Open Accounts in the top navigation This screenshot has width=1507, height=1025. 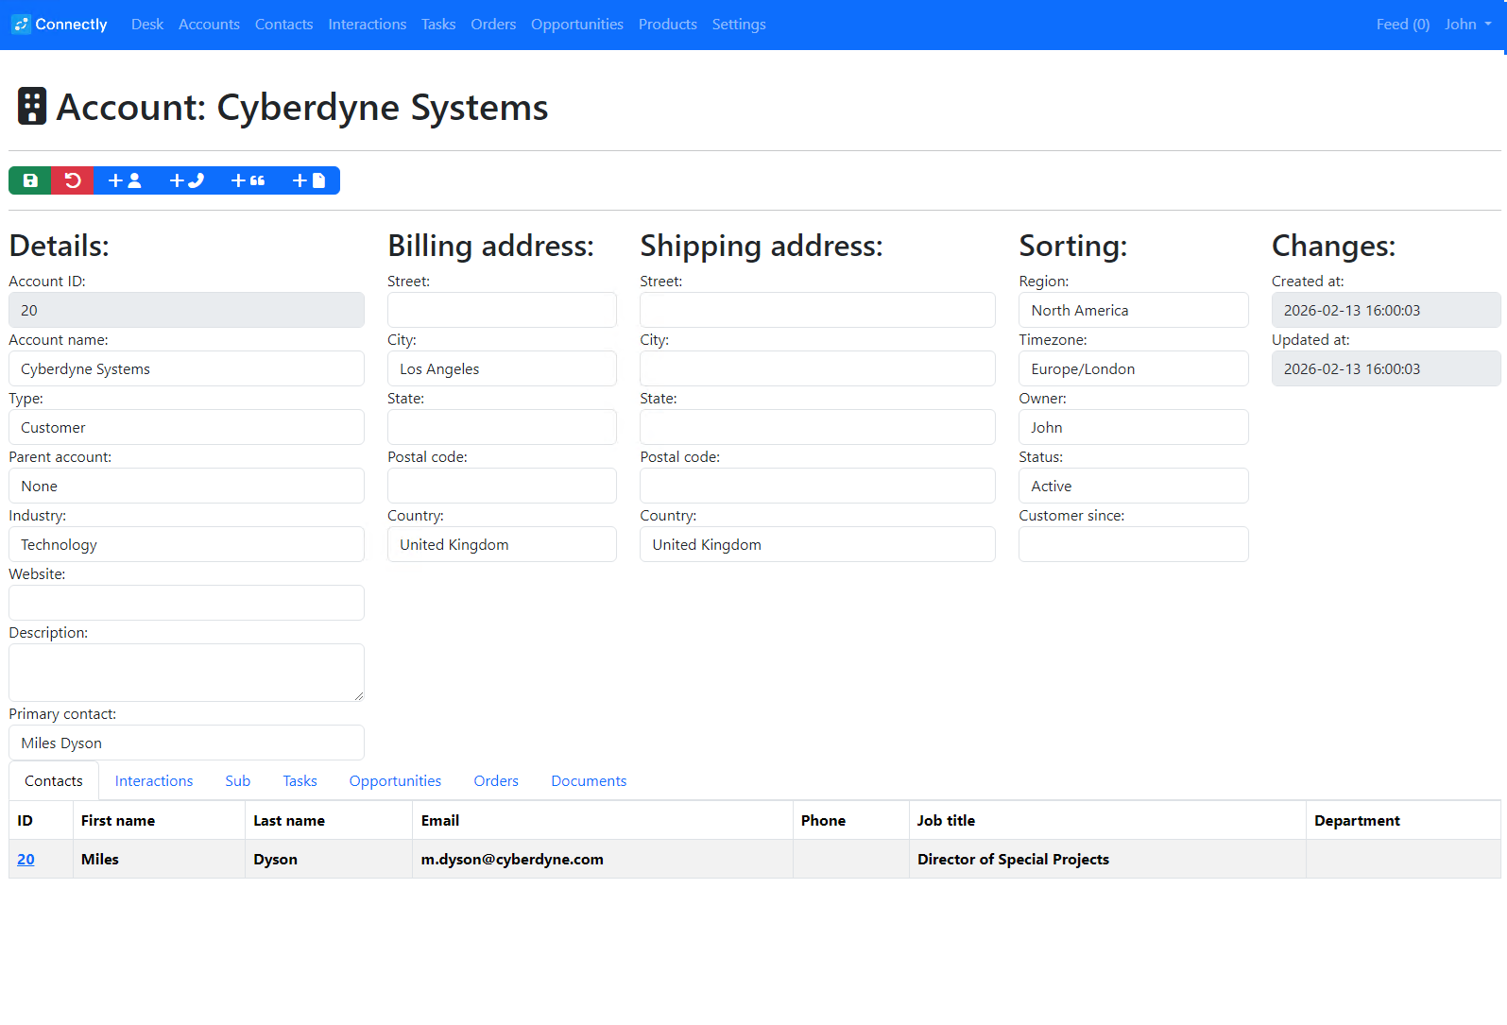click(x=209, y=25)
